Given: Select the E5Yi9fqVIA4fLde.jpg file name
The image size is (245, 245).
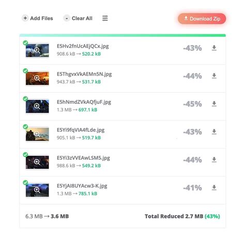Looking at the screenshot, I should point(81,130).
